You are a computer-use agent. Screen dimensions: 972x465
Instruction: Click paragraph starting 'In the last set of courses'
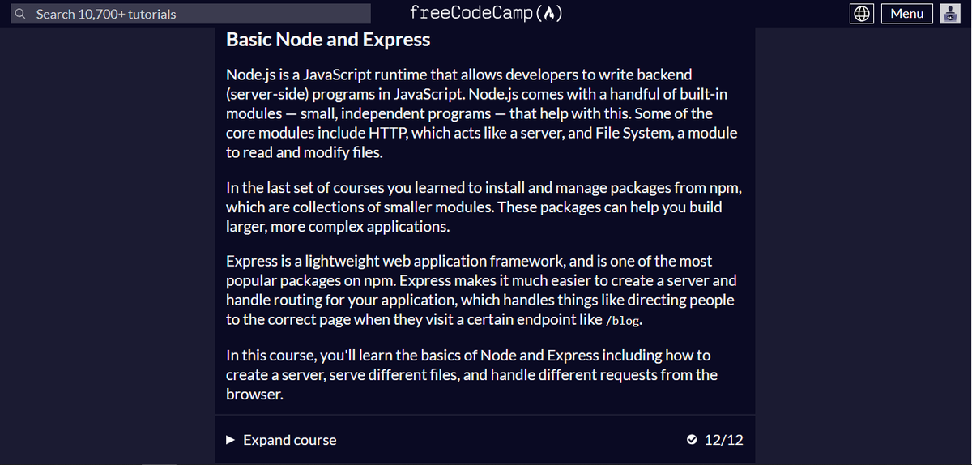(484, 207)
